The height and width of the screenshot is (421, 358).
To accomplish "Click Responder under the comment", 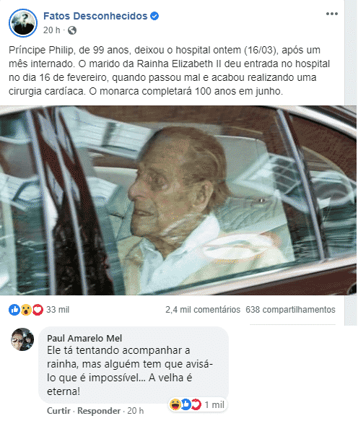I will [x=99, y=411].
